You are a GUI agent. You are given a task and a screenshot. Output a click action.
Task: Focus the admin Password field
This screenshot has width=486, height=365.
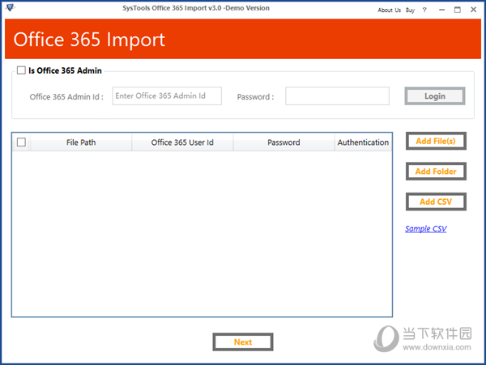[x=337, y=96]
